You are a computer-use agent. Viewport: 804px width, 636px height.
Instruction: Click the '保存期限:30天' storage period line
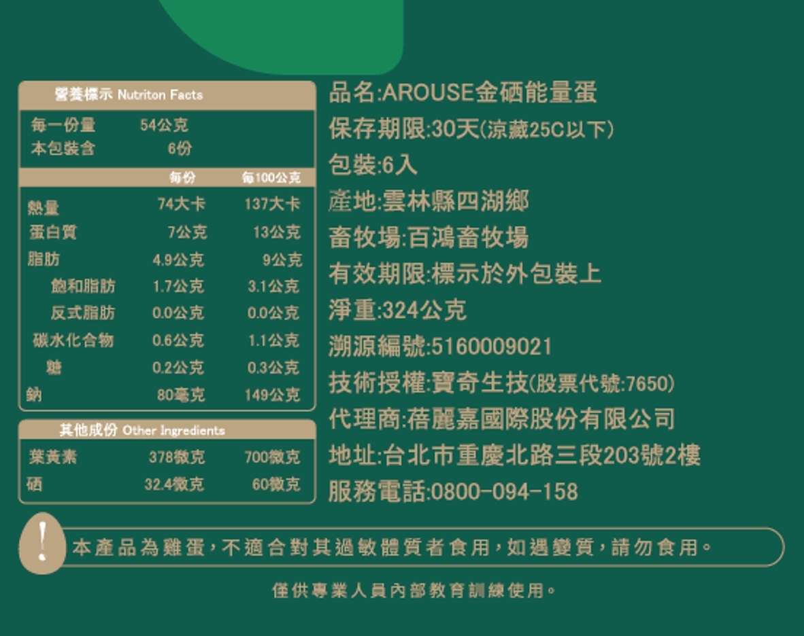pyautogui.click(x=471, y=128)
